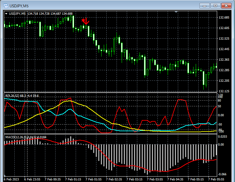
Task: Click the 6 Feb 2023 time label
Action: click(x=11, y=179)
